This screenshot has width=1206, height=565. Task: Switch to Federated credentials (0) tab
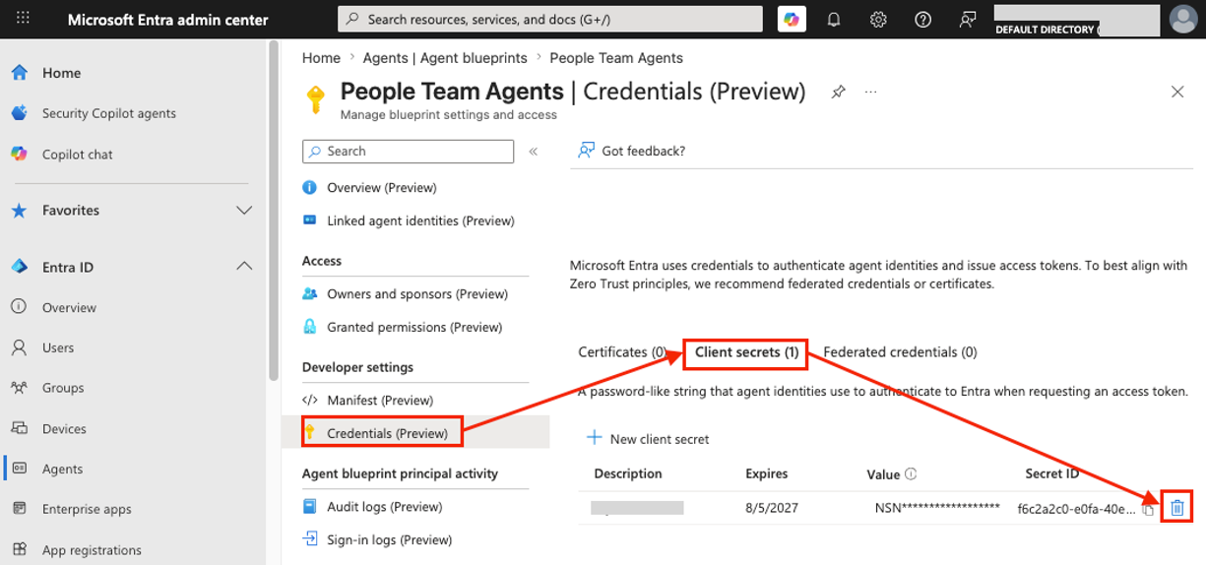[x=900, y=352]
